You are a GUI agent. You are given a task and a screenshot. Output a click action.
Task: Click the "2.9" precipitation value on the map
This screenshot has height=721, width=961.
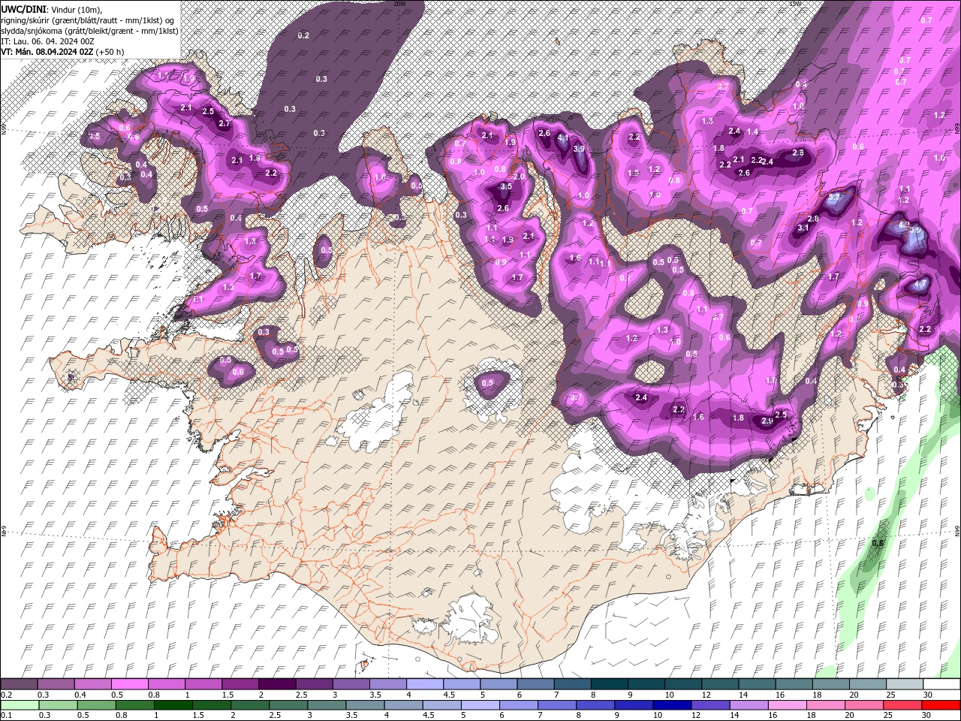click(767, 421)
